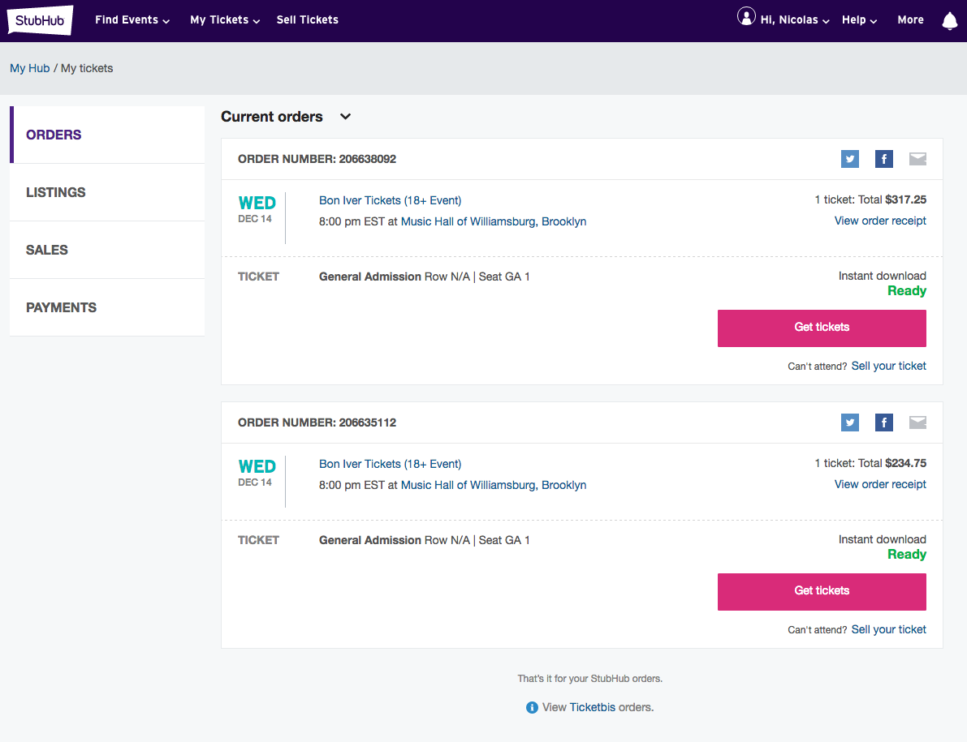Open notifications via the bell icon
This screenshot has height=742, width=967.
949,19
